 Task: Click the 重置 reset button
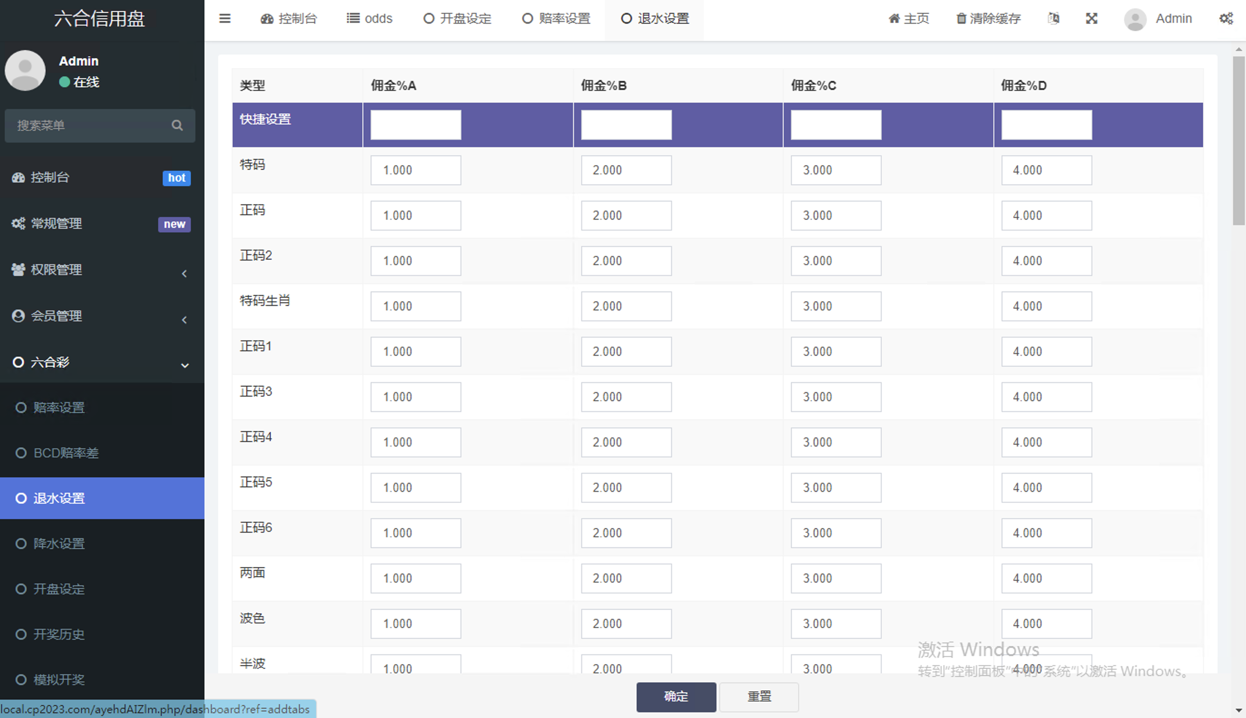pyautogui.click(x=759, y=697)
